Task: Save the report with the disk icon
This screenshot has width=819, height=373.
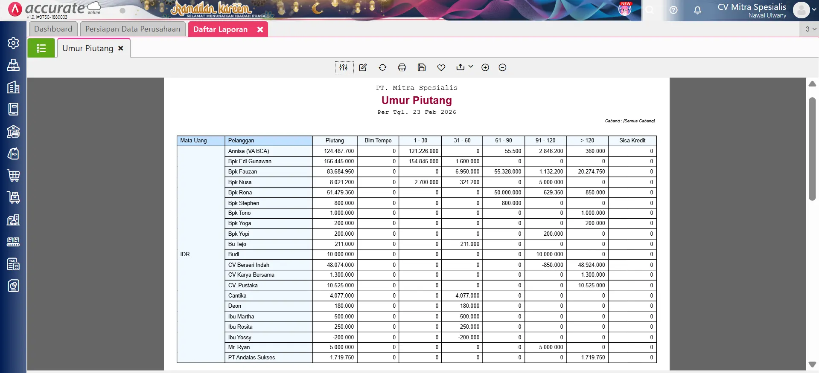Action: [422, 67]
